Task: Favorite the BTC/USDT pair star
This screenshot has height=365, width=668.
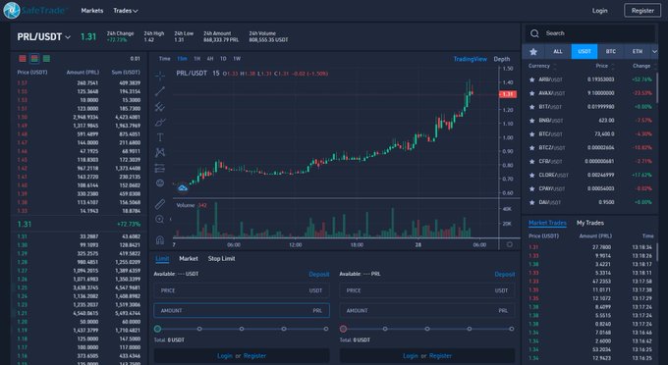Action: coord(531,134)
